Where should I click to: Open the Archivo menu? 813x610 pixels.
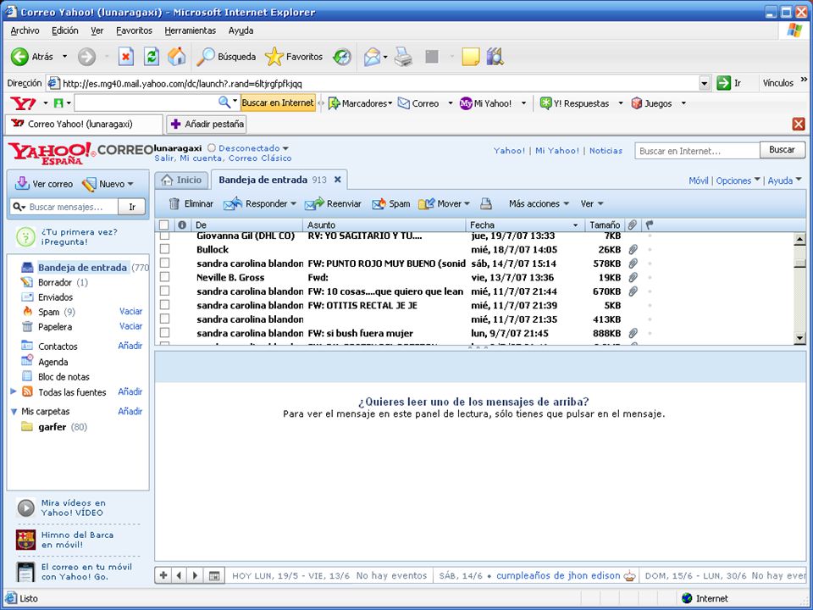coord(25,30)
